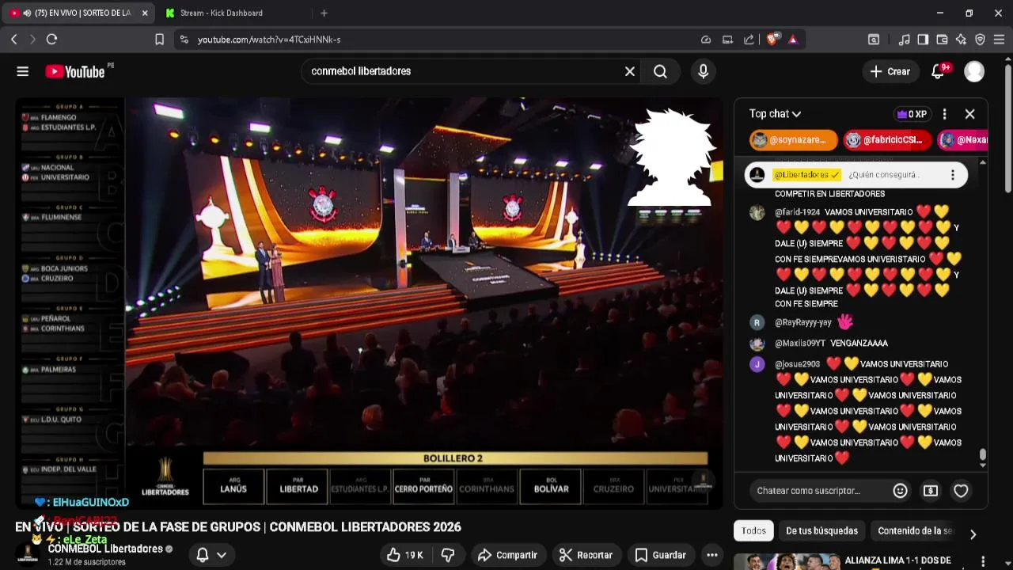1013x570 pixels.
Task: Toggle the browser sidebar panel
Action: point(923,39)
